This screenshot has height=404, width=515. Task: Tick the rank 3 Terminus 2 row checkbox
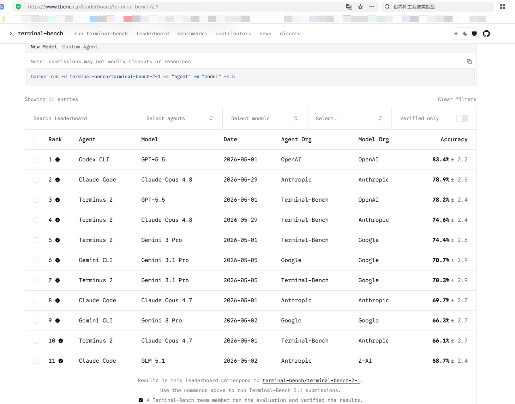click(36, 200)
